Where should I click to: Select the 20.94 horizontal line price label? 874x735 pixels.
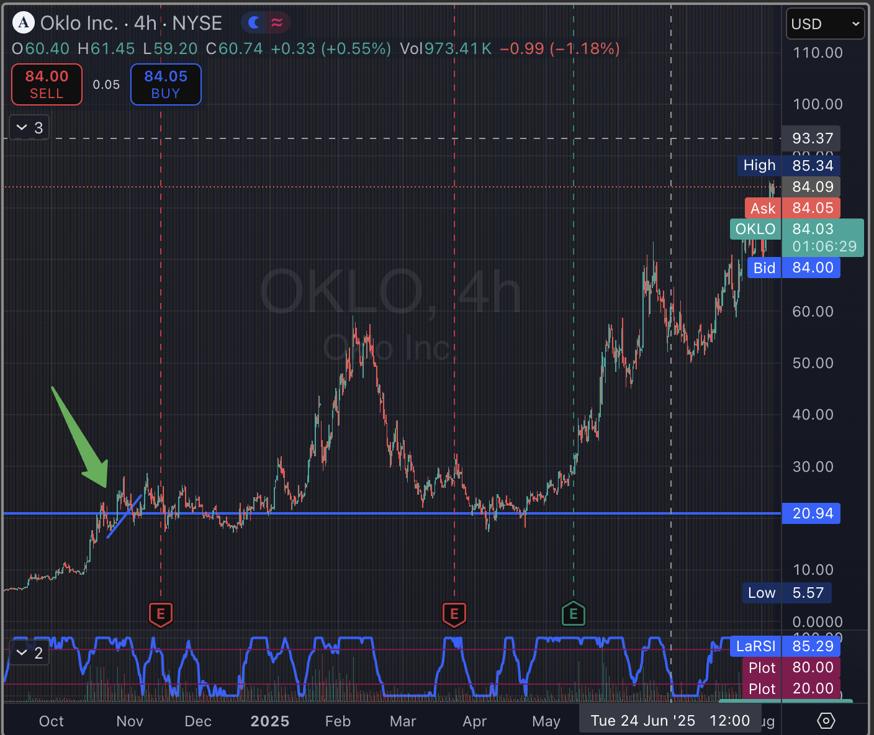click(x=812, y=513)
